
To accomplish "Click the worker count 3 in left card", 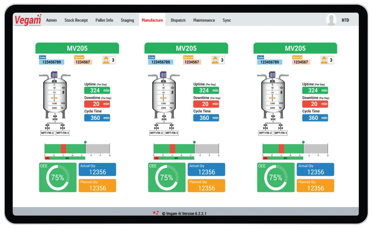I will (x=113, y=60).
